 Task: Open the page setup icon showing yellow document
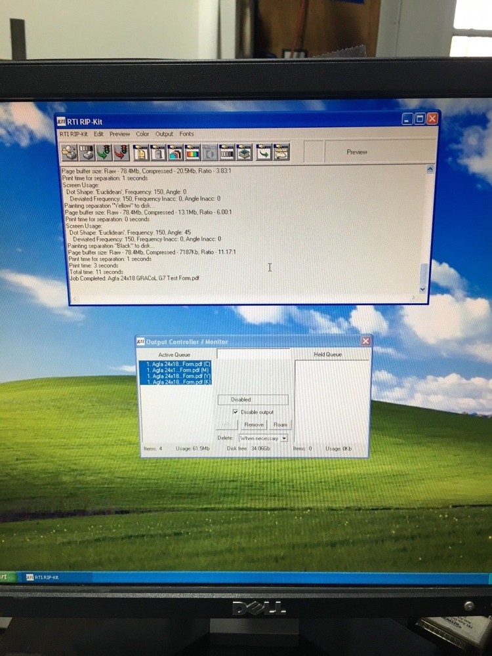tap(141, 153)
